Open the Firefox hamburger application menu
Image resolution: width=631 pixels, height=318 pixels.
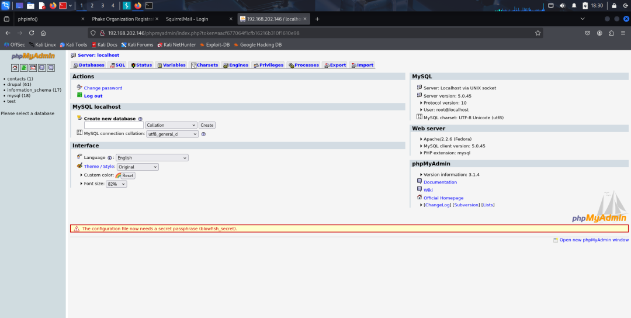(623, 33)
